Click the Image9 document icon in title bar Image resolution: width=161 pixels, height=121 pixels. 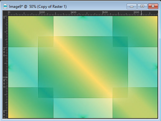coord(5,6)
